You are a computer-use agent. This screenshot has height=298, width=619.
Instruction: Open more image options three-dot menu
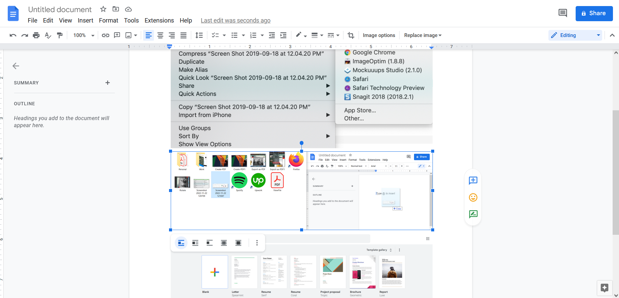(x=257, y=243)
